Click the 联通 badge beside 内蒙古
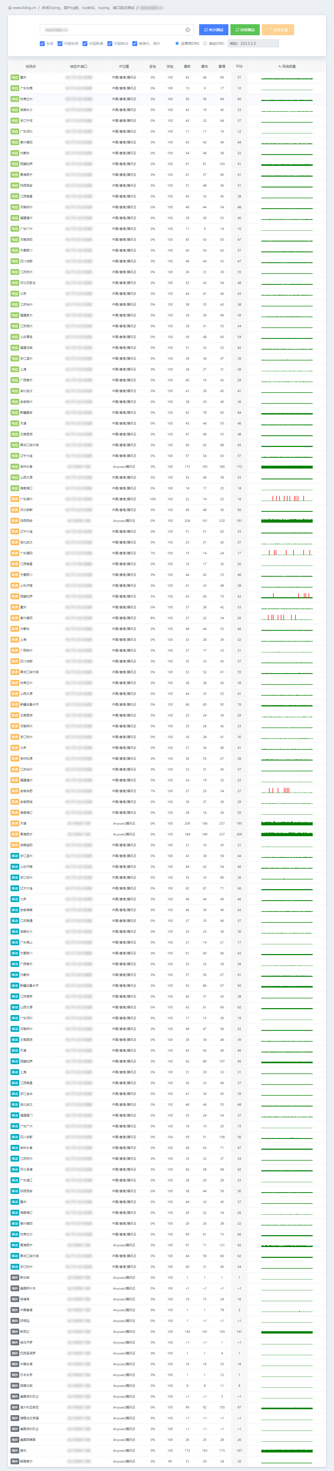 pyautogui.click(x=15, y=629)
